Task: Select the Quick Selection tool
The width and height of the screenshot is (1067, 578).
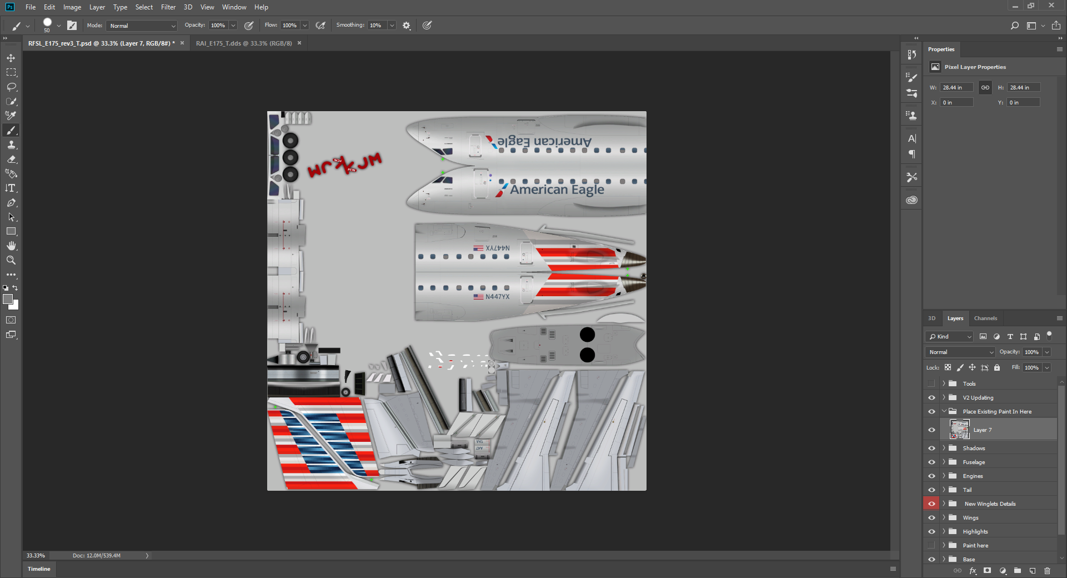Action: [x=11, y=101]
